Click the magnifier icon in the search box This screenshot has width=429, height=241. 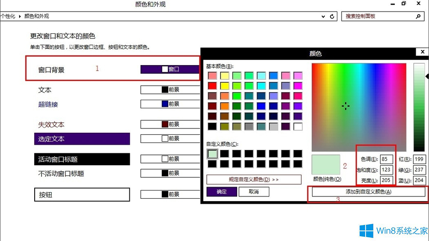(418, 16)
